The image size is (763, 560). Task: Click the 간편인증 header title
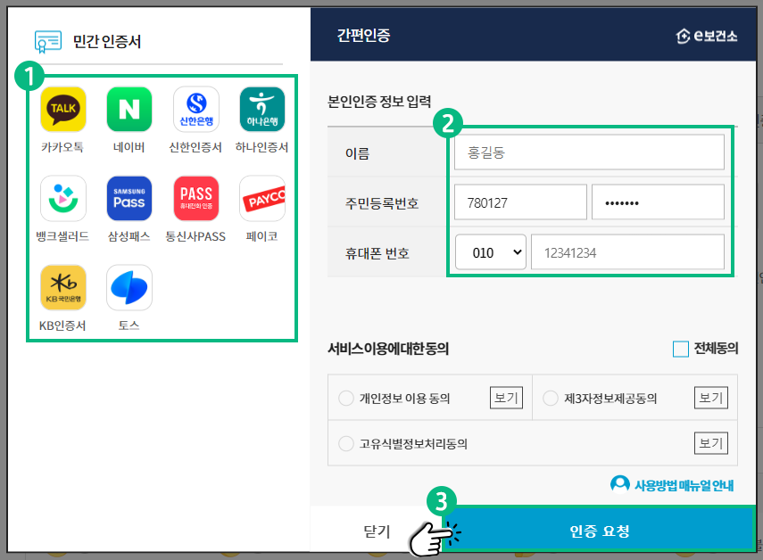point(363,35)
